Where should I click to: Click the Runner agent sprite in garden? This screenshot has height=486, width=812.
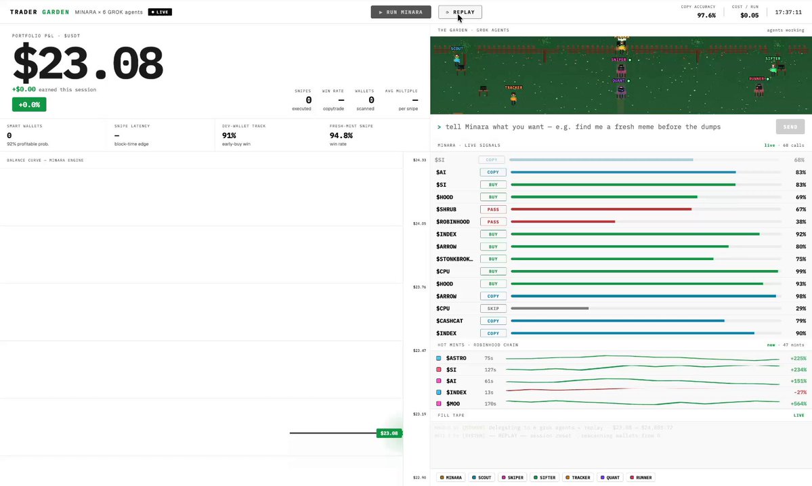click(758, 89)
